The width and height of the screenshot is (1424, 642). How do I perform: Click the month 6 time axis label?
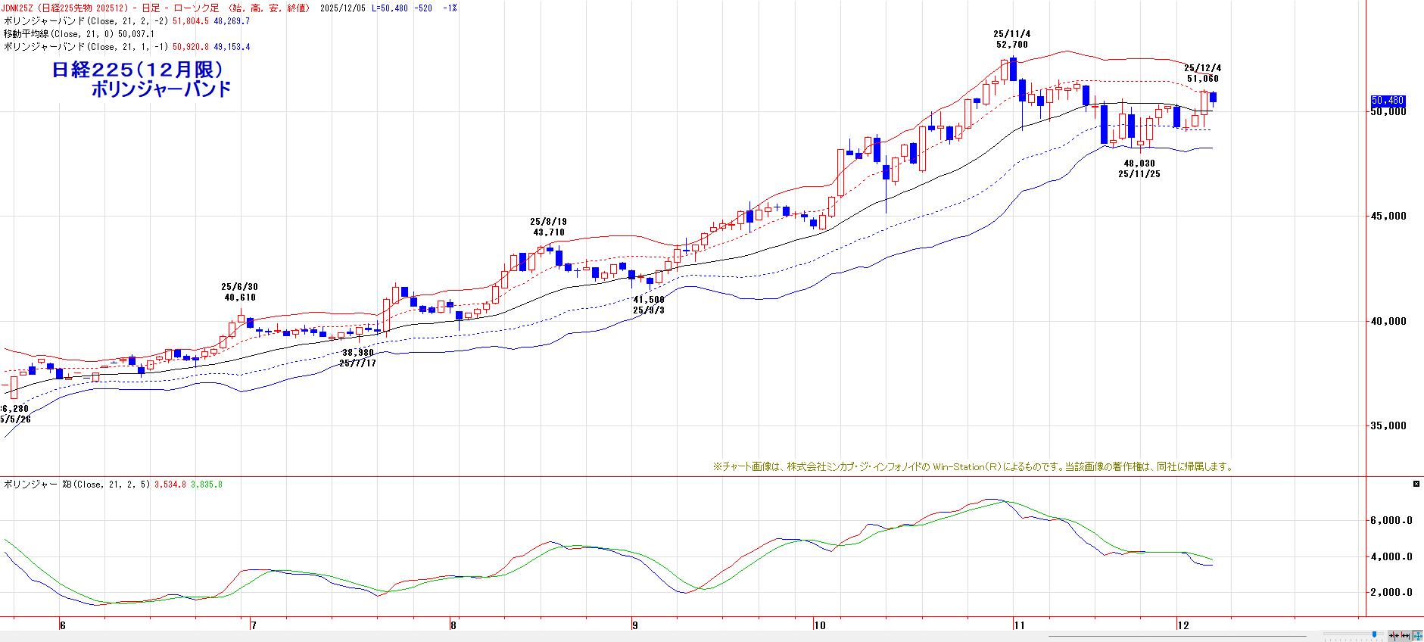tap(63, 625)
